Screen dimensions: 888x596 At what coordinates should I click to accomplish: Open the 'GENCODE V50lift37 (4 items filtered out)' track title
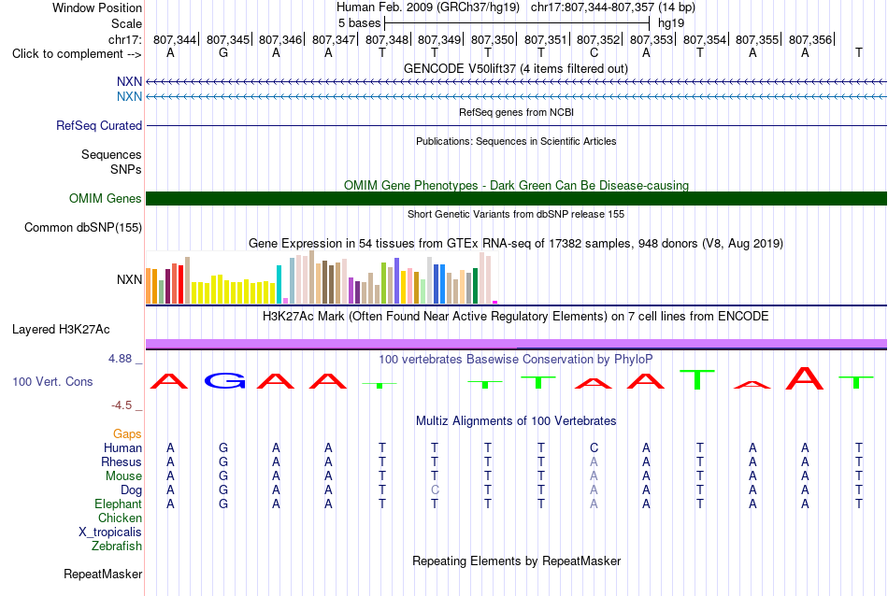pos(516,68)
